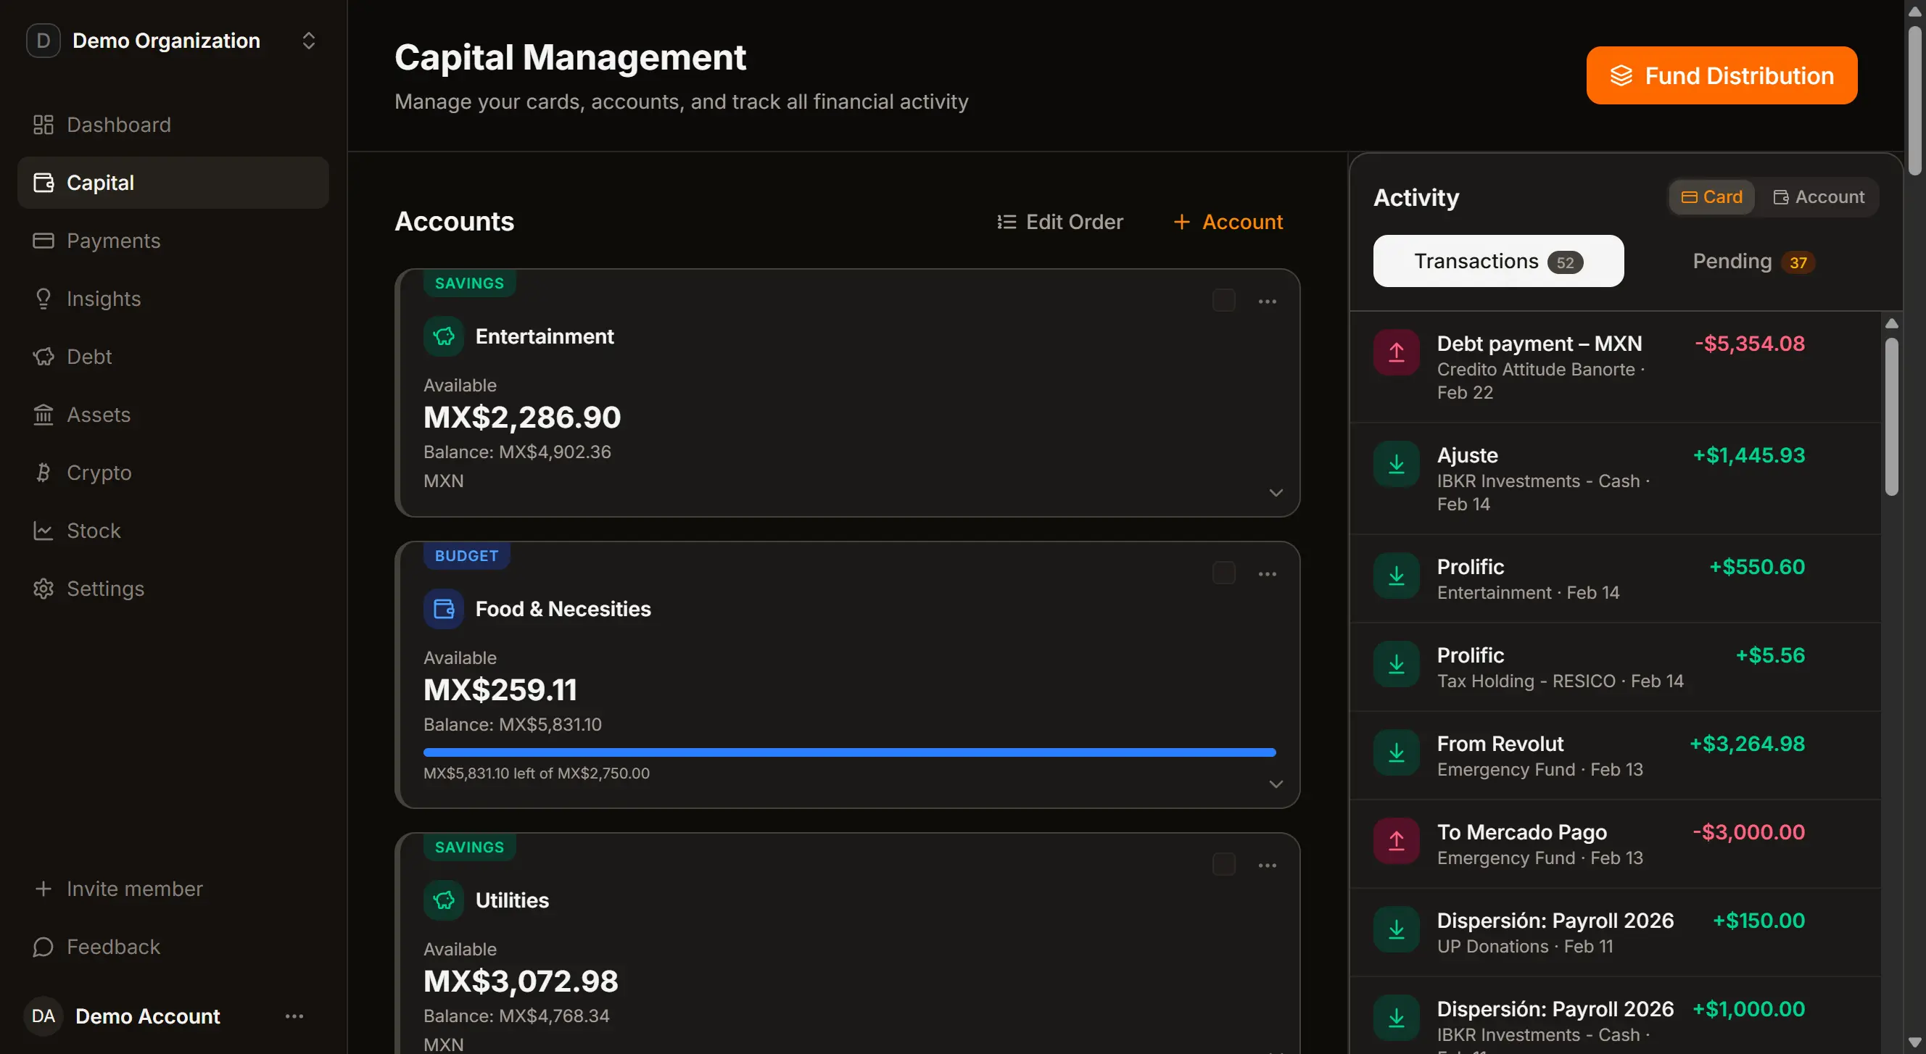The height and width of the screenshot is (1054, 1926).
Task: Select the Utilities account checkbox
Action: click(x=1223, y=865)
